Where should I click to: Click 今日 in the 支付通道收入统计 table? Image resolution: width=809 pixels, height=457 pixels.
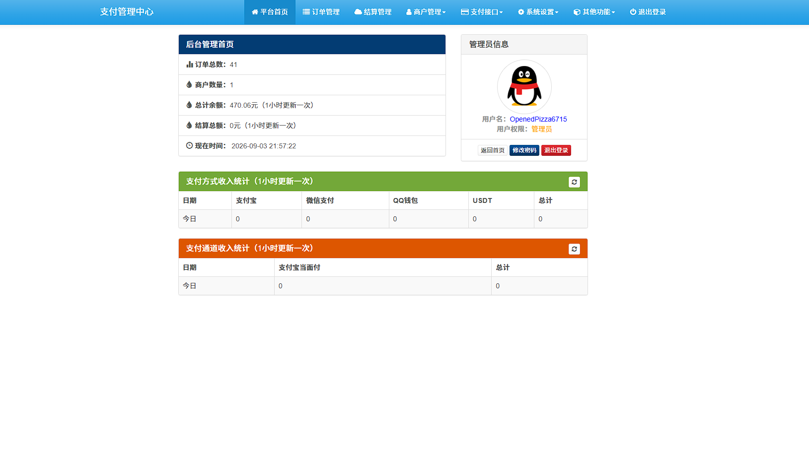pos(190,286)
